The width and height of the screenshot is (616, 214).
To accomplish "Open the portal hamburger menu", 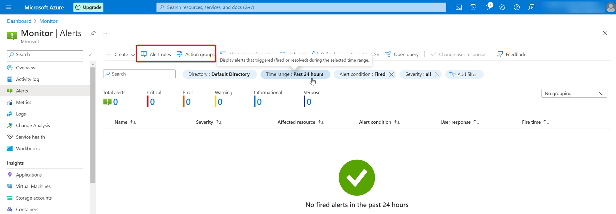I will (8, 7).
